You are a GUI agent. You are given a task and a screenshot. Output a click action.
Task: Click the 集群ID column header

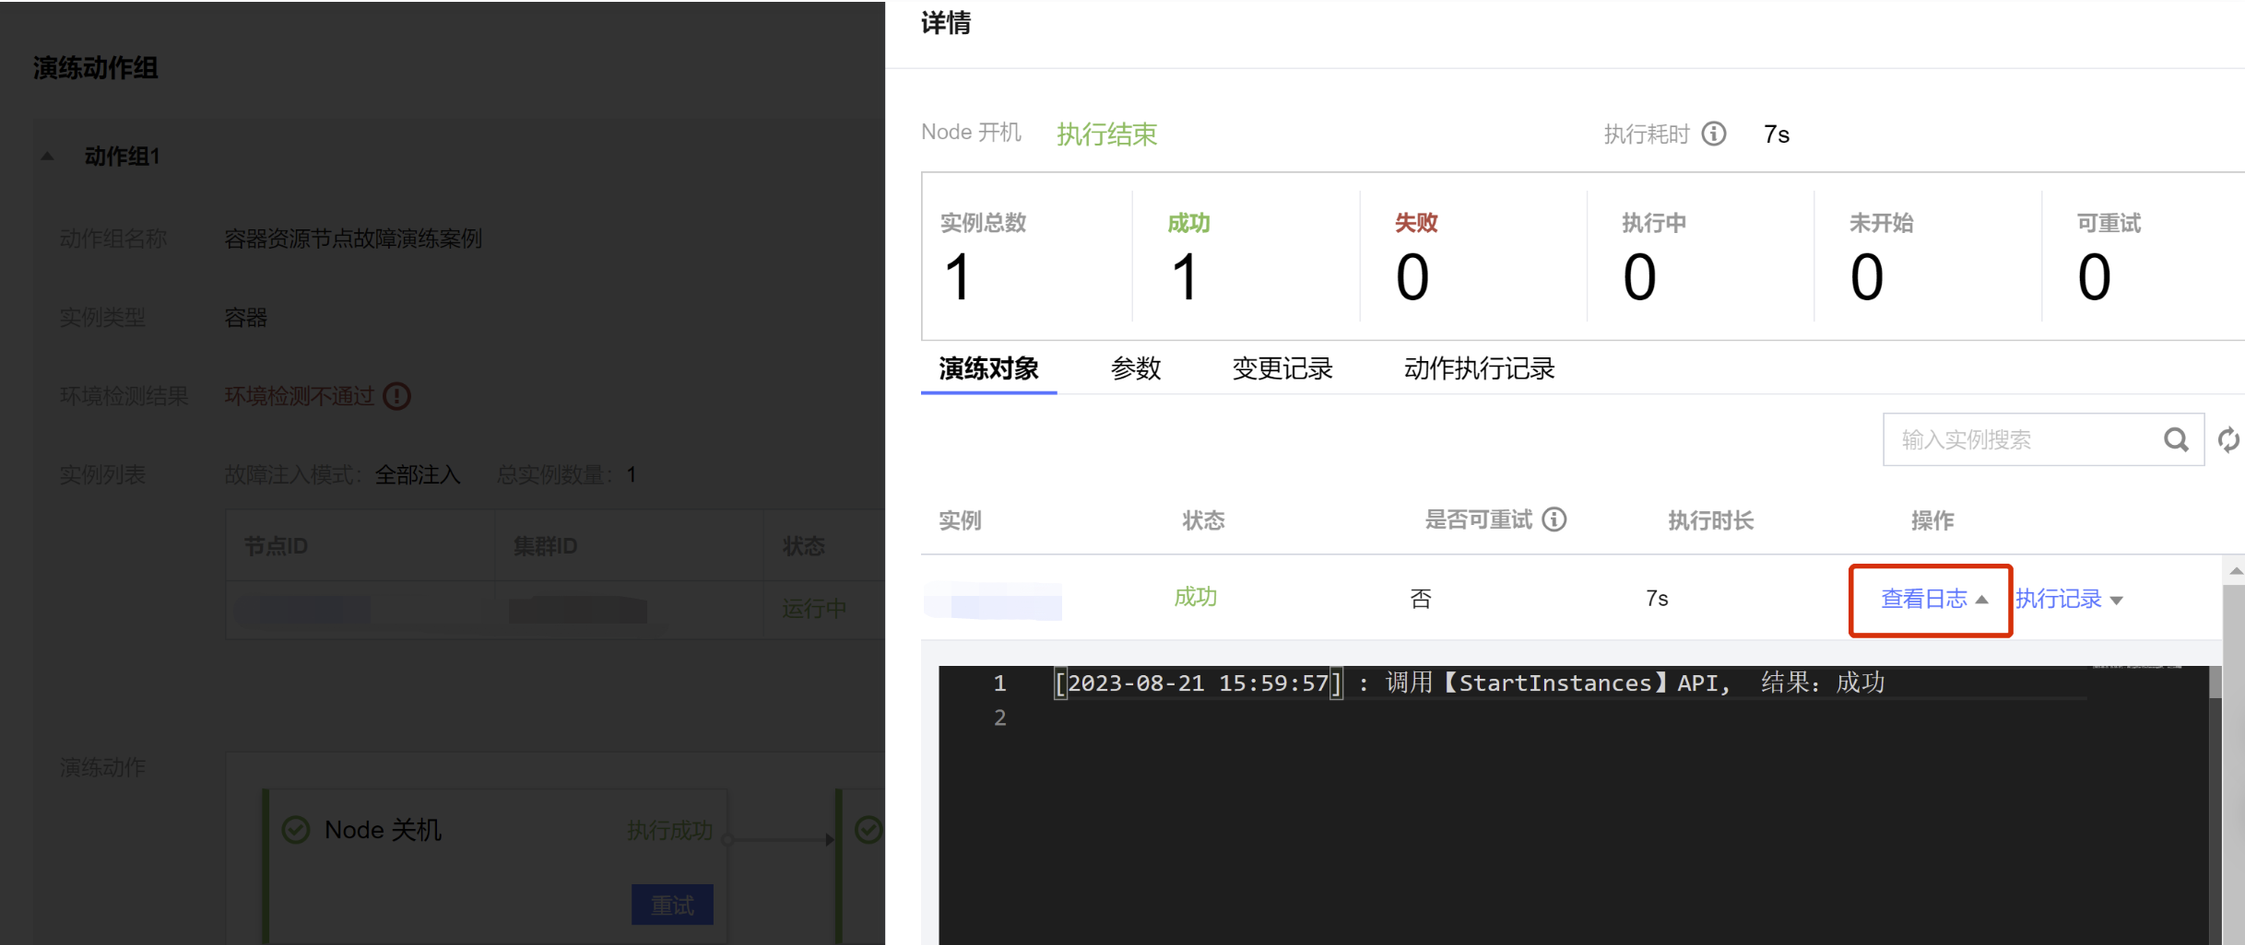[x=545, y=546]
